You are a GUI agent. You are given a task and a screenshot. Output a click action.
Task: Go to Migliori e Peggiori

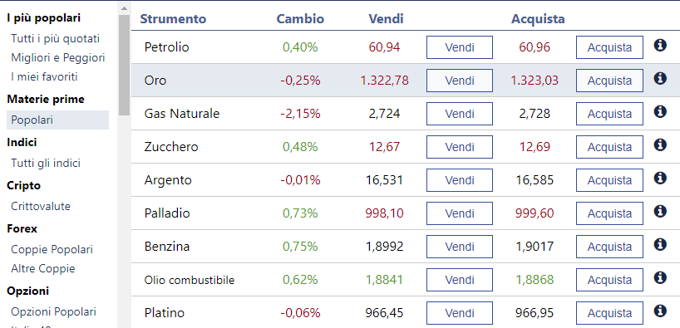point(58,57)
